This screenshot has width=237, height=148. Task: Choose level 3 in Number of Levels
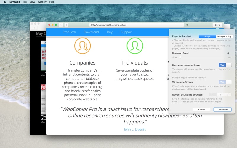click(228, 95)
